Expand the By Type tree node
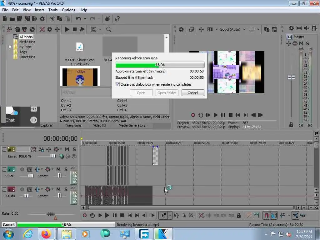Viewport: 320px width, 240px height. (10, 47)
